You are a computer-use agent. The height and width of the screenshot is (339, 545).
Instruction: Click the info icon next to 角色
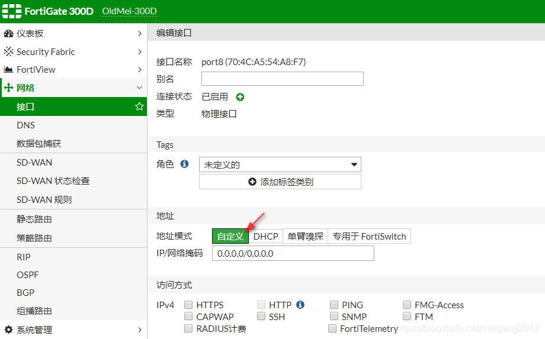(184, 164)
